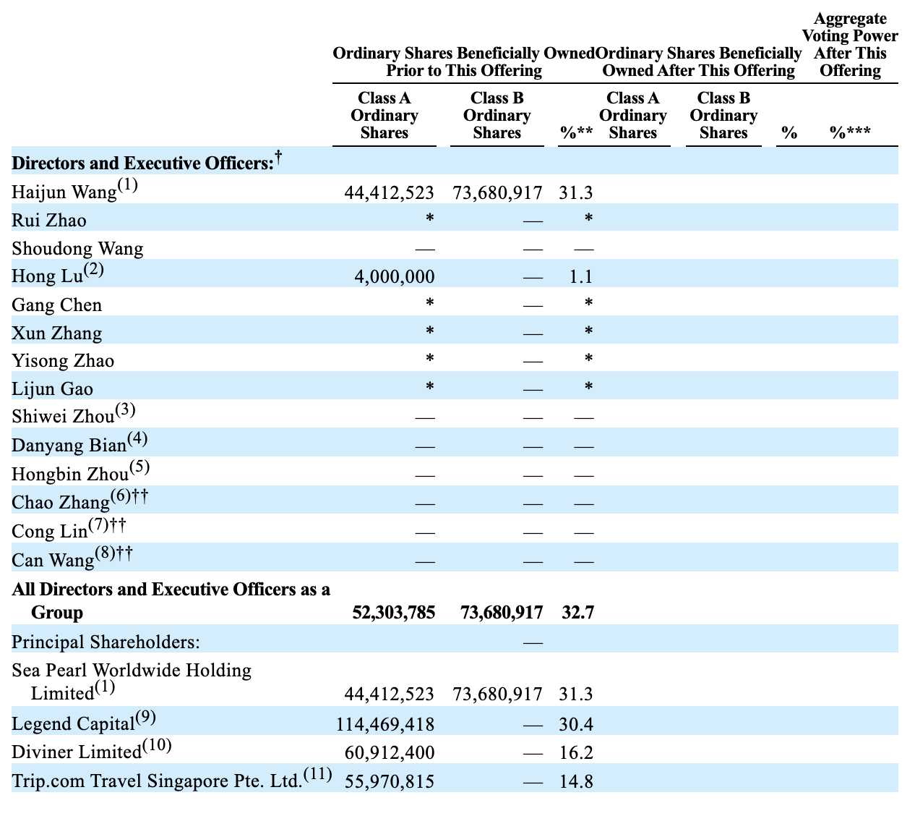Select the Rui Zhao row name

tap(49, 220)
